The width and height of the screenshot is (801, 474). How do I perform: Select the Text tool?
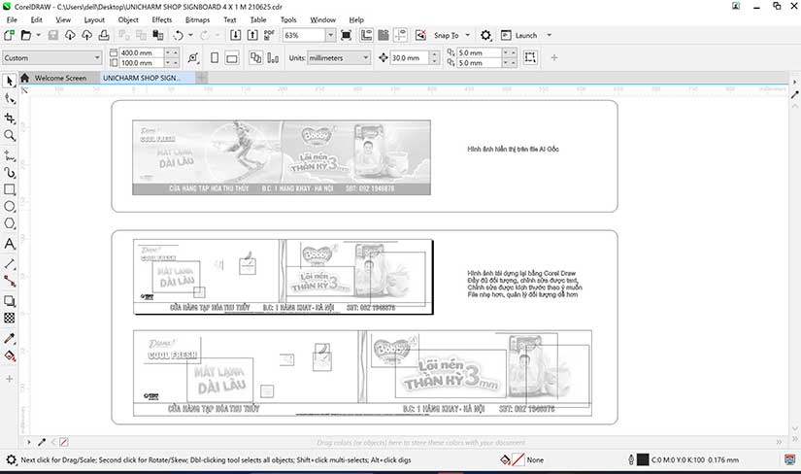[x=10, y=244]
